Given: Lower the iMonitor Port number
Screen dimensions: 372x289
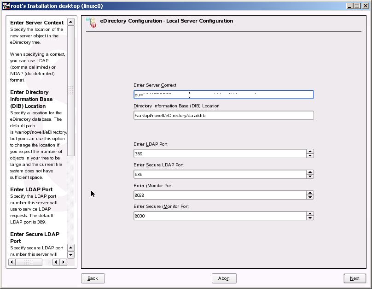Looking at the screenshot, I should coord(310,197).
